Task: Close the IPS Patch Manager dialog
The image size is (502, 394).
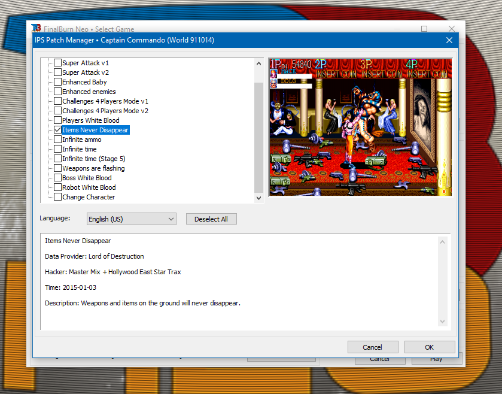Action: coord(449,40)
